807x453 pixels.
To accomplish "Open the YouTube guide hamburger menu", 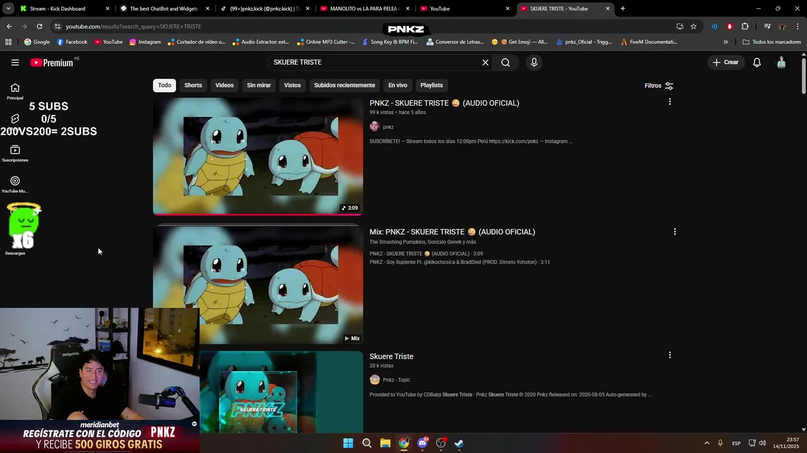I will coord(15,62).
